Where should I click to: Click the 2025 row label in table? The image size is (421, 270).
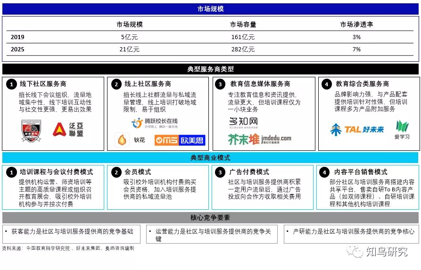[18, 49]
